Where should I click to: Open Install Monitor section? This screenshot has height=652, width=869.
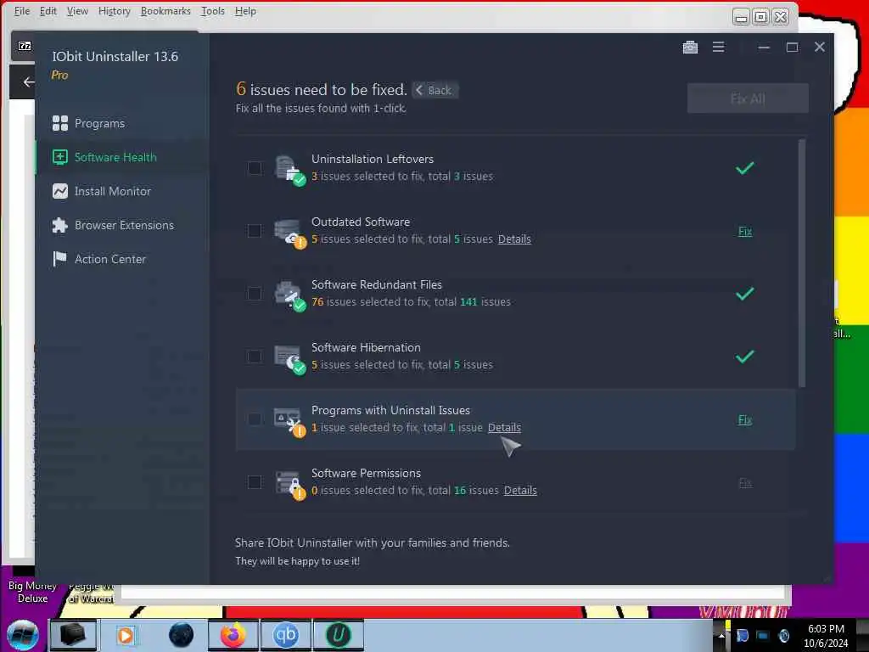pyautogui.click(x=102, y=191)
